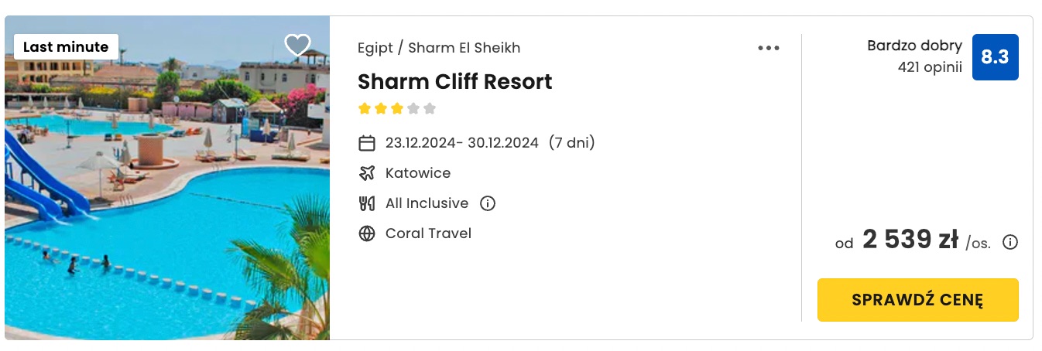1042x351 pixels.
Task: Open the Sharm Cliff Resort title link
Action: (455, 81)
